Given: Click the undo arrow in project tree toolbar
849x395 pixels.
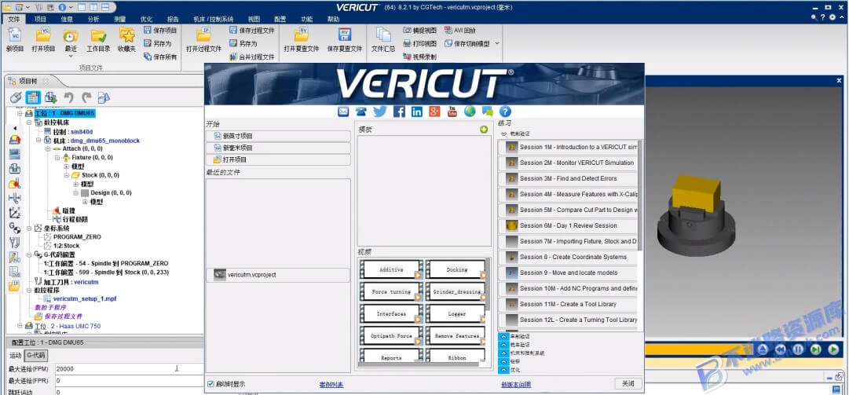Looking at the screenshot, I should [68, 97].
